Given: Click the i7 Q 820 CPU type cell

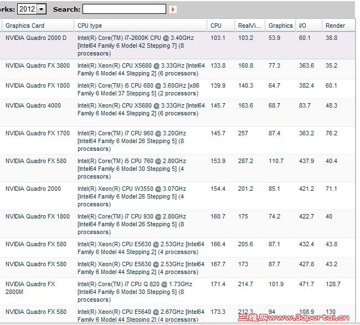Looking at the screenshot, I should click(x=135, y=292).
